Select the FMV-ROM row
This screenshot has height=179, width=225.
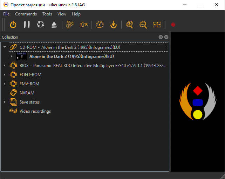click(x=89, y=84)
